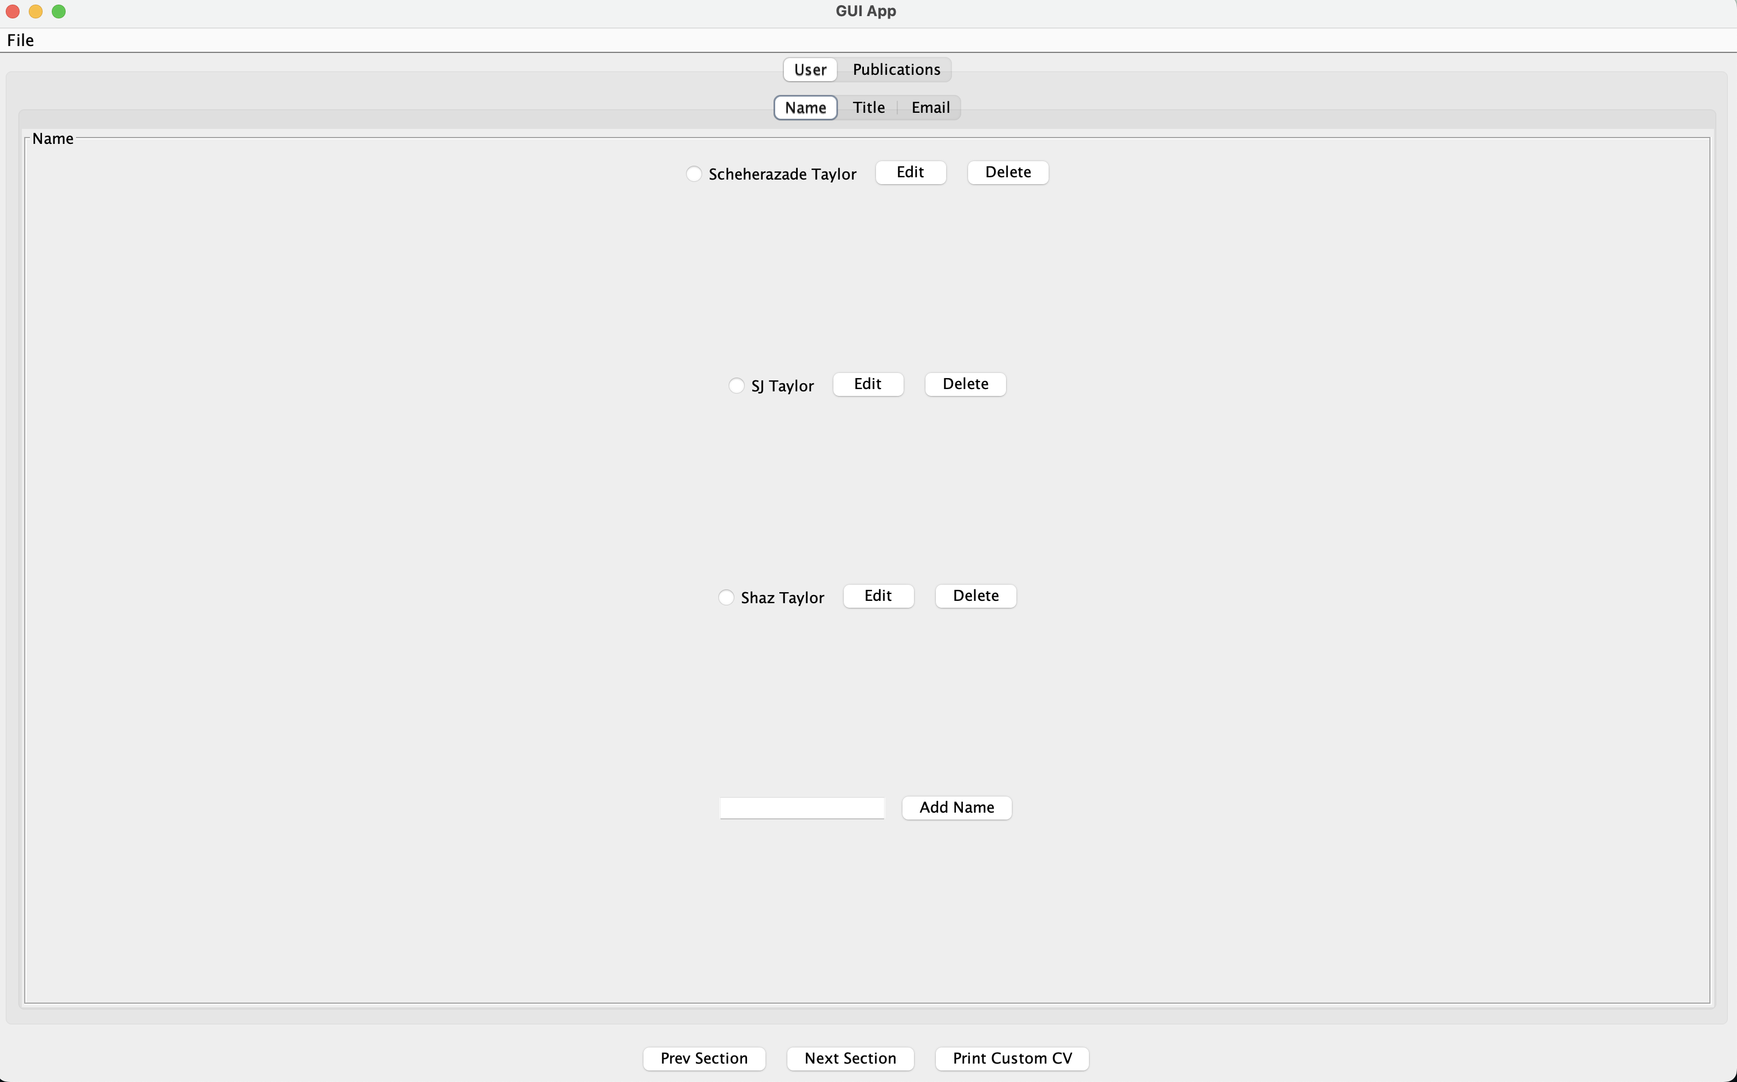Image resolution: width=1737 pixels, height=1082 pixels.
Task: Click the Add Name button
Action: tap(956, 806)
